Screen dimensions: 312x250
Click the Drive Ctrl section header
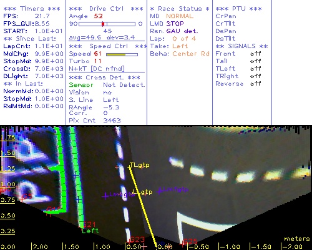[106, 9]
